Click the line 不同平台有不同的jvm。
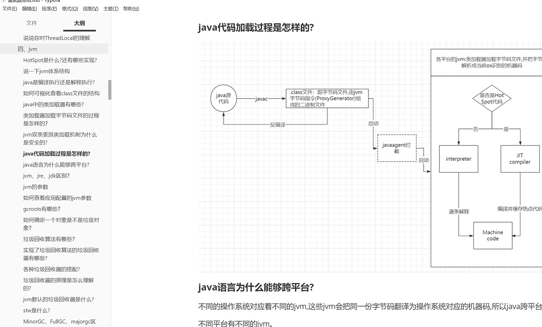 point(236,323)
